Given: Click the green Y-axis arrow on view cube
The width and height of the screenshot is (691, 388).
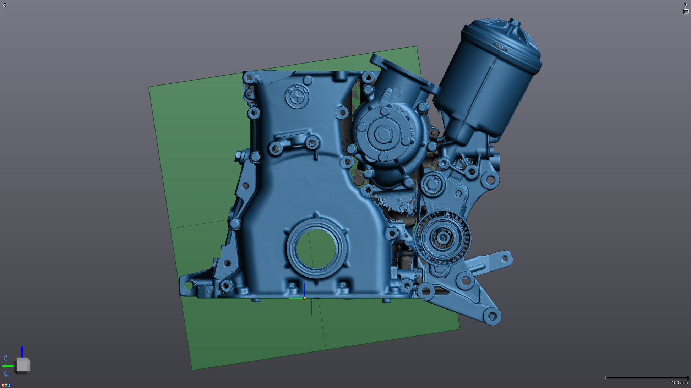Looking at the screenshot, I should pyautogui.click(x=7, y=366).
